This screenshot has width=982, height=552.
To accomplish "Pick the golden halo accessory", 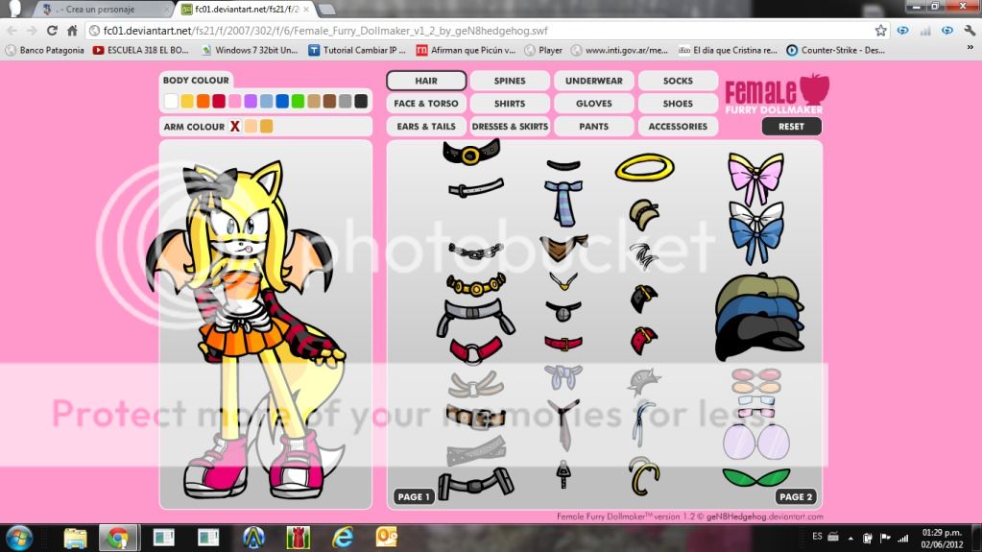I will (x=644, y=167).
